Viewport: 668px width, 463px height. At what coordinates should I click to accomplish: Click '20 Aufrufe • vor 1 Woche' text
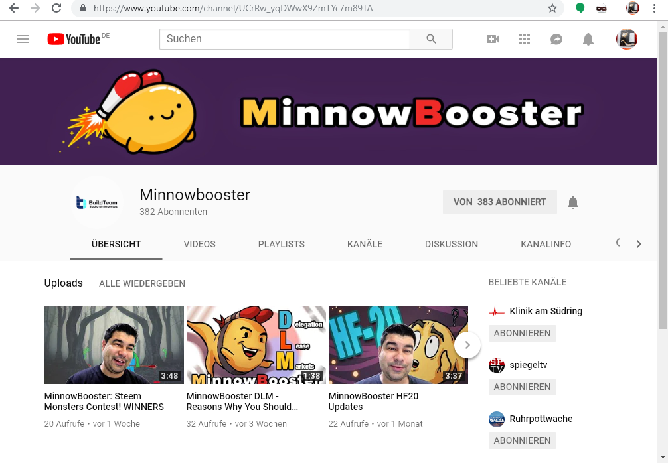coord(92,423)
